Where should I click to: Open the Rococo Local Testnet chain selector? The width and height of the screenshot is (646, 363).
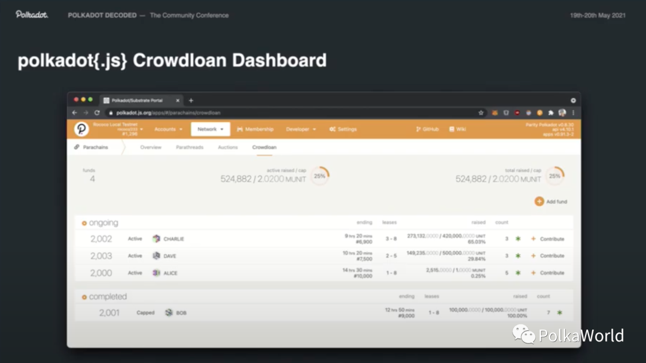pyautogui.click(x=117, y=128)
